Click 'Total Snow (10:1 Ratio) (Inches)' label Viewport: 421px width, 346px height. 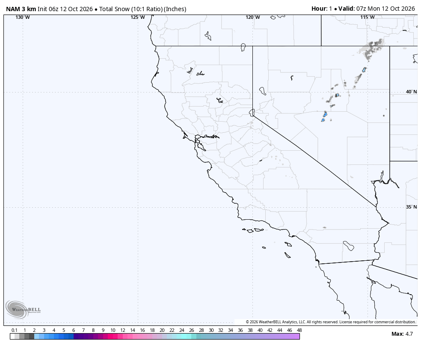(x=142, y=9)
